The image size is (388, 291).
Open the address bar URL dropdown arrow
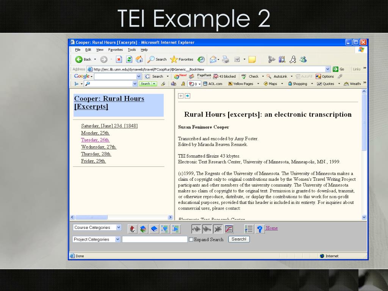click(x=328, y=69)
